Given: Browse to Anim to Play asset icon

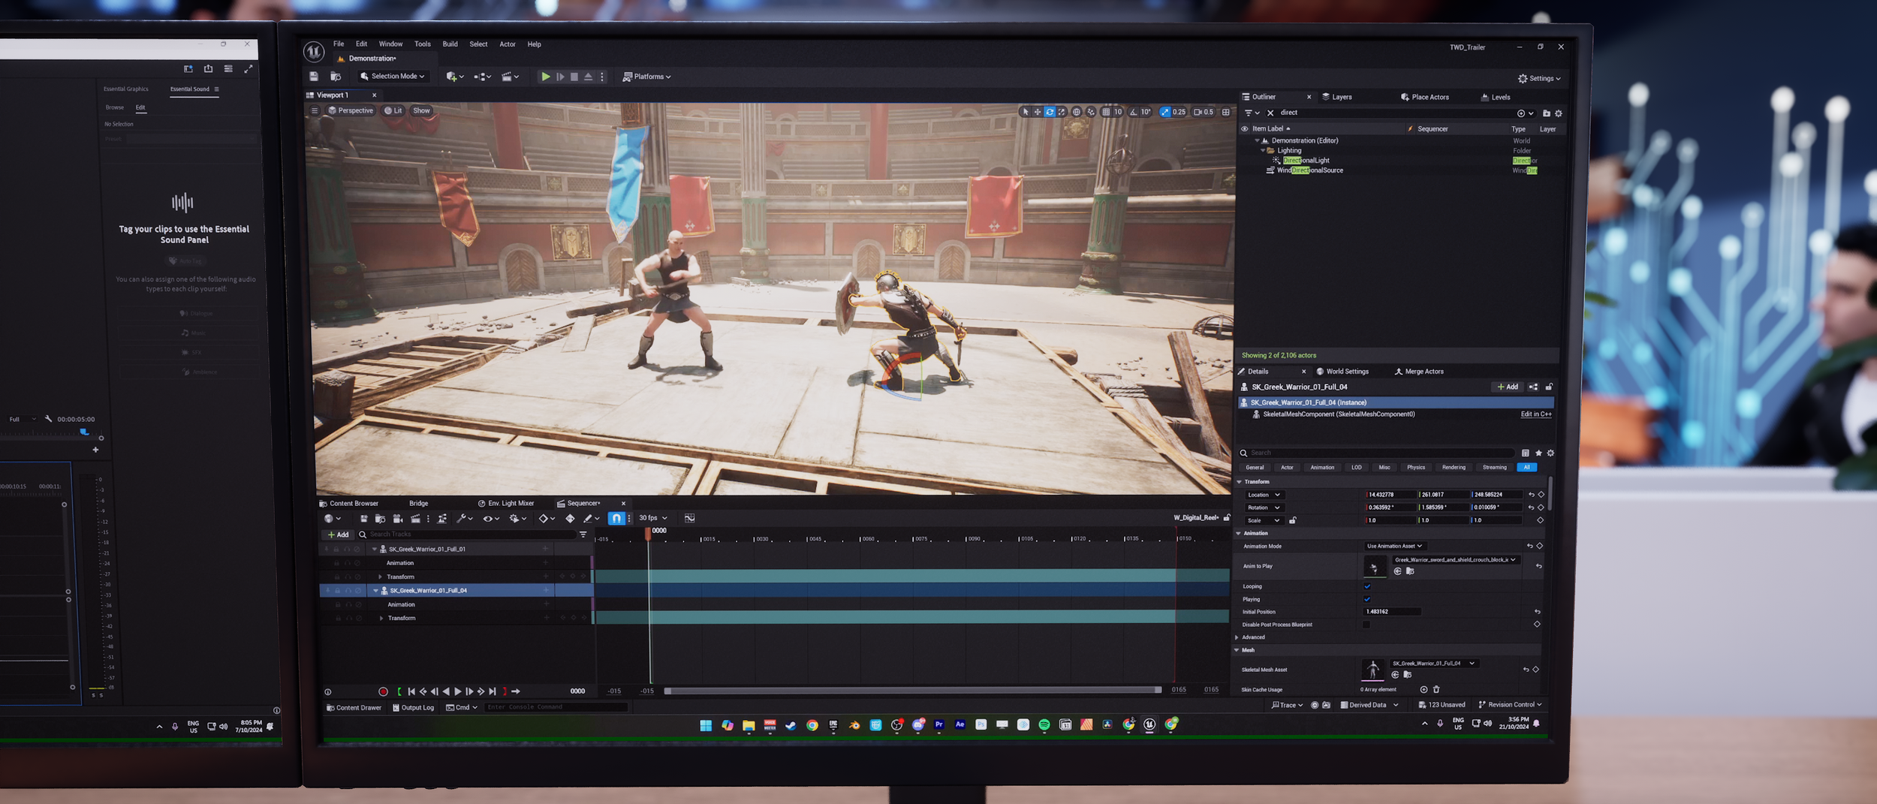Looking at the screenshot, I should (1410, 571).
